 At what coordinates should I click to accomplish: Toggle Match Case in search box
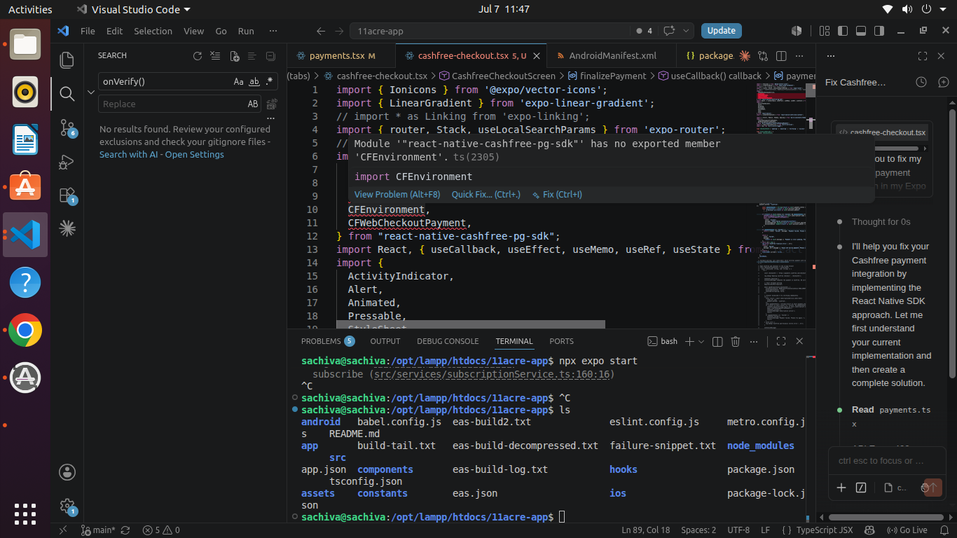(239, 82)
